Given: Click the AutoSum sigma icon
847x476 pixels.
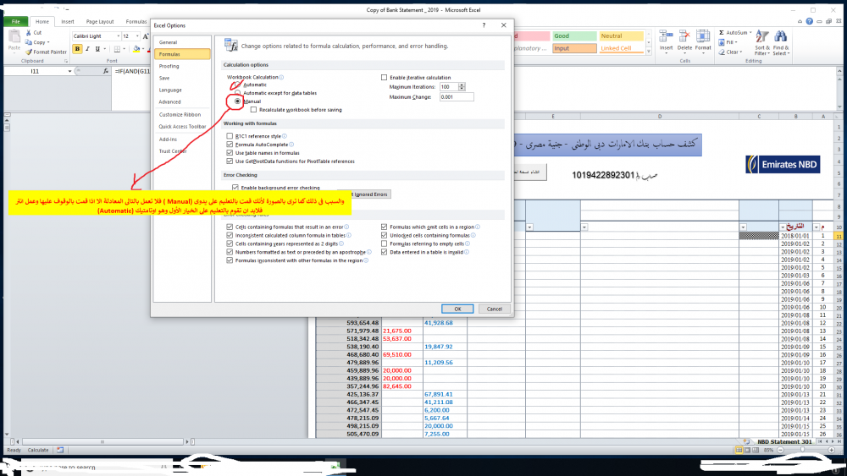Looking at the screenshot, I should pos(721,32).
